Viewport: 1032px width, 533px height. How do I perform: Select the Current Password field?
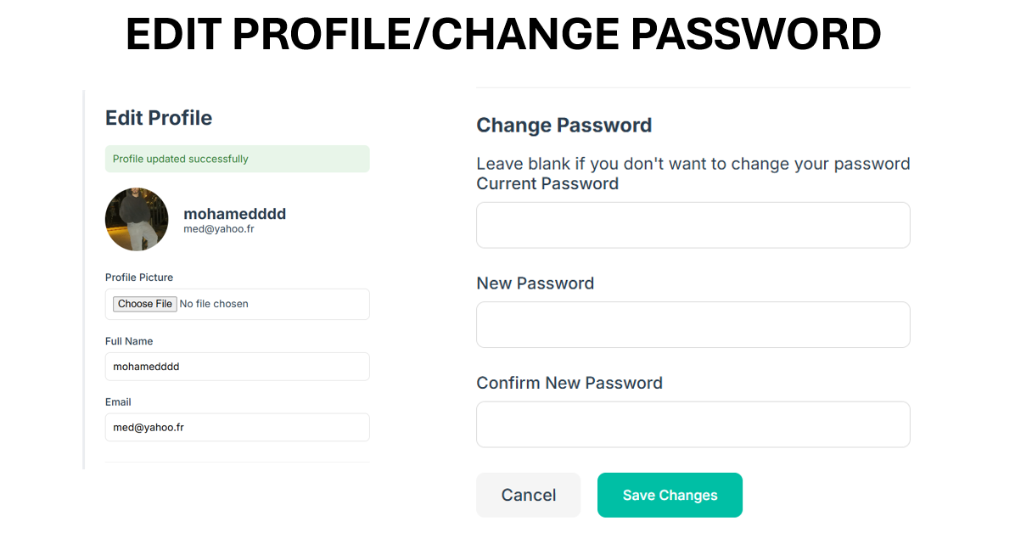tap(693, 225)
